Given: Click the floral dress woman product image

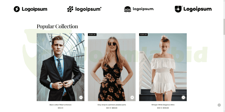Looking at the screenshot, I should pos(112,67).
